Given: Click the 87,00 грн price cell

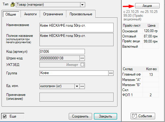Looking at the screenshot, I should 151,36.
